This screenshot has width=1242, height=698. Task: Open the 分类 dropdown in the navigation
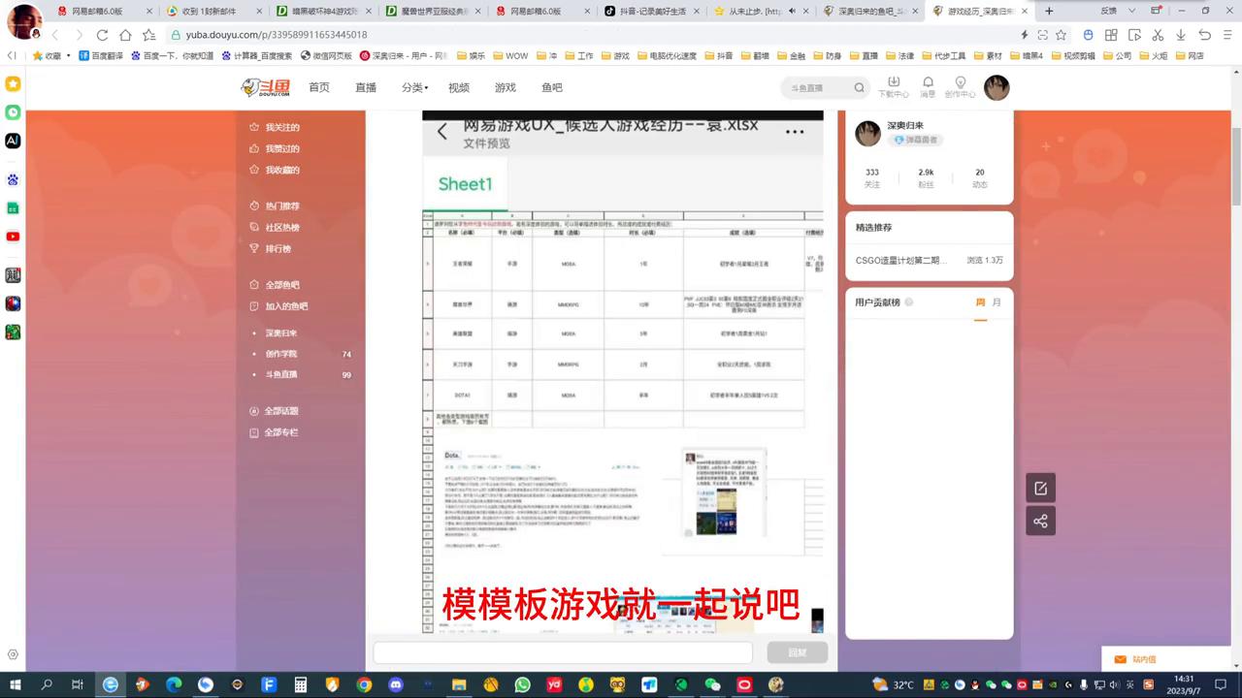tap(412, 87)
